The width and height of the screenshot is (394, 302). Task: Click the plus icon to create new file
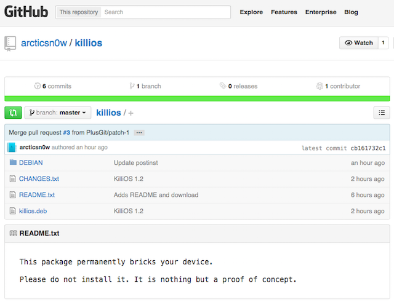coord(131,113)
